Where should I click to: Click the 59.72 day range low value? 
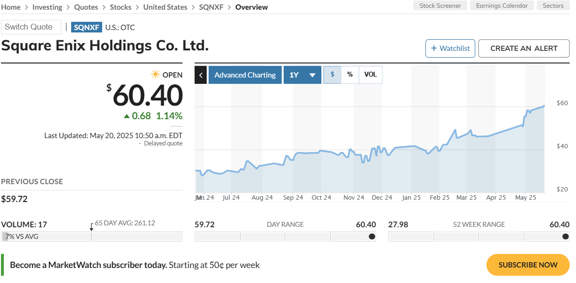tap(205, 224)
